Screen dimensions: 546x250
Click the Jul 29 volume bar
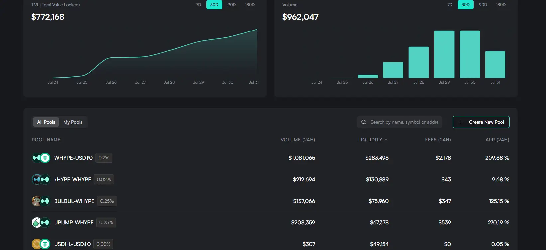pos(444,54)
